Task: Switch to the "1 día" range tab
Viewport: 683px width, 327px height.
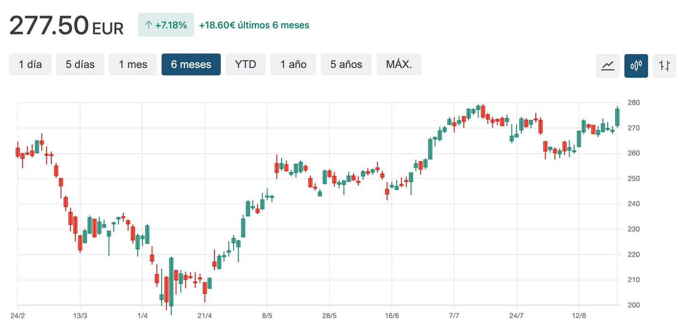Action: click(x=30, y=64)
